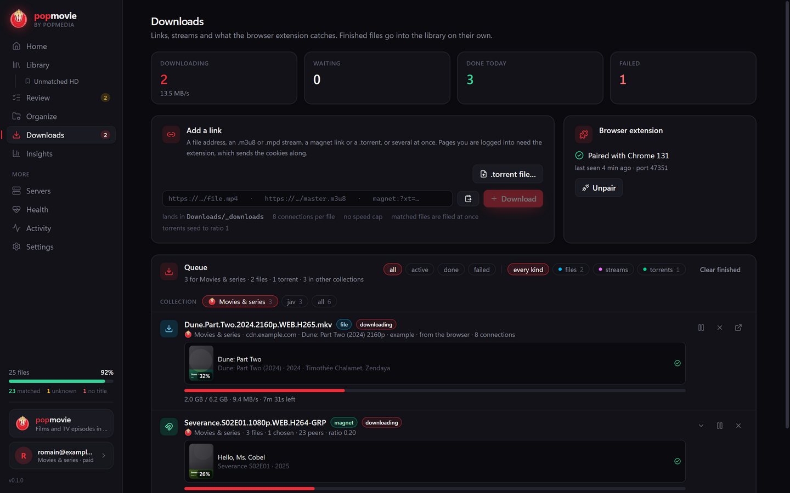Filter queue by done status
This screenshot has height=493, width=790.
click(x=451, y=270)
